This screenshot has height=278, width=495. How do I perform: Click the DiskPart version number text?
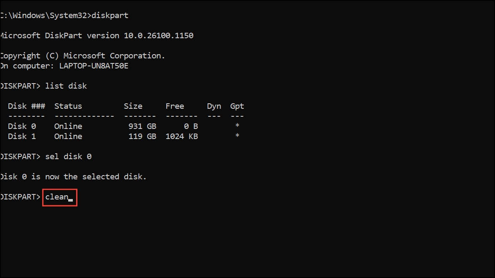[x=158, y=36]
